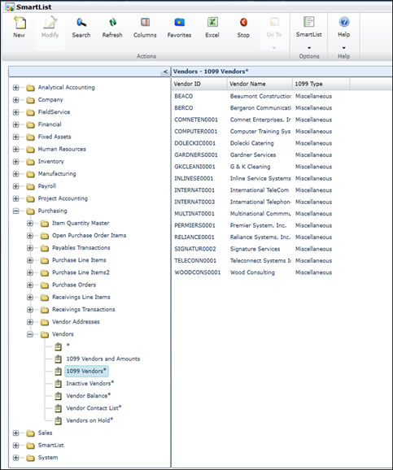393x470 pixels.
Task: Click the clipboard icon beside Vendor Balance
Action: point(59,396)
